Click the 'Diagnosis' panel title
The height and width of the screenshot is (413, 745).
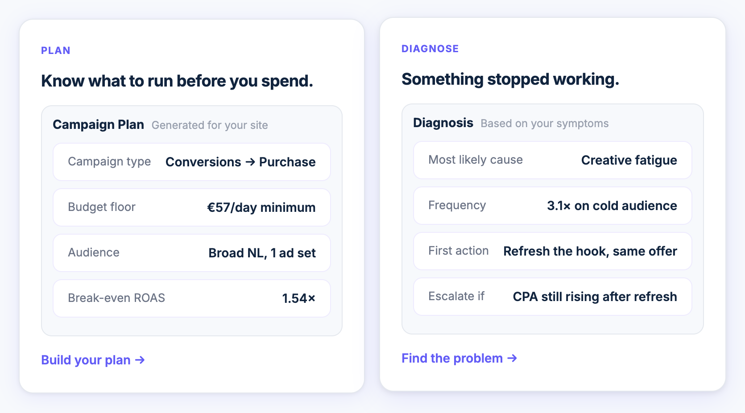[x=443, y=123]
